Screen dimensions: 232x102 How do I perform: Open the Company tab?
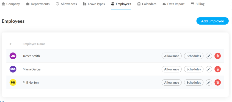11,4
